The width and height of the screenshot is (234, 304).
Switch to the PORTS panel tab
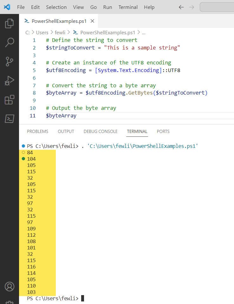coord(163,131)
